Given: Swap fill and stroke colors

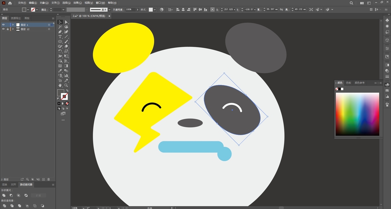Looking at the screenshot, I should pyautogui.click(x=67, y=91).
